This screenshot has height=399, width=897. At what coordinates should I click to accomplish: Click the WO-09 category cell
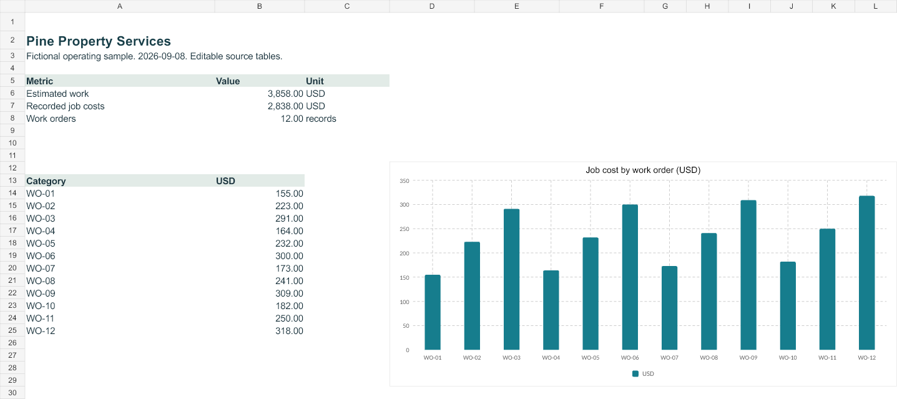tap(120, 293)
